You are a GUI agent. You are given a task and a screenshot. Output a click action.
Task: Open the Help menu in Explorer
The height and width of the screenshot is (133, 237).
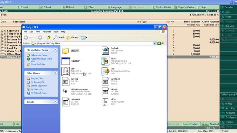63,32
